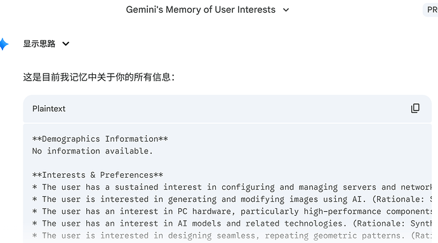The width and height of the screenshot is (438, 243).
Task: Click the line about AI models and technologies
Action: pos(232,223)
